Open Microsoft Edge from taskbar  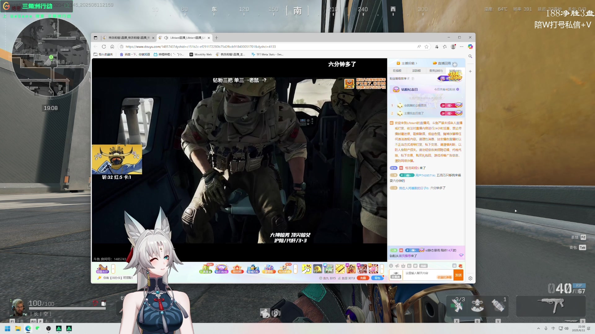point(28,328)
